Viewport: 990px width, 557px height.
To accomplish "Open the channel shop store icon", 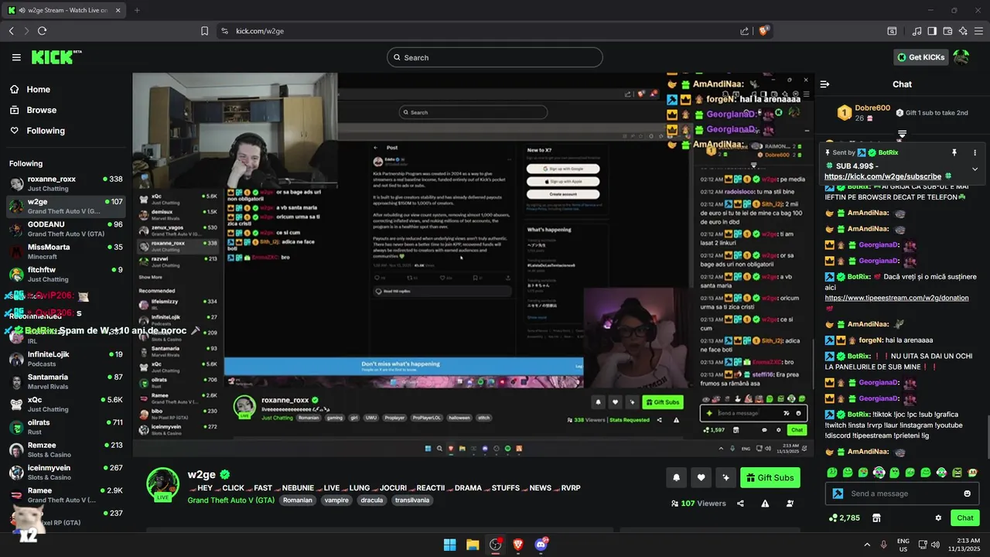I will click(876, 518).
